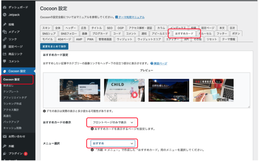Viewport: 259px width, 161px height.
Task: Switch to the アクセス解析・認証 tab
Action: 140,28
